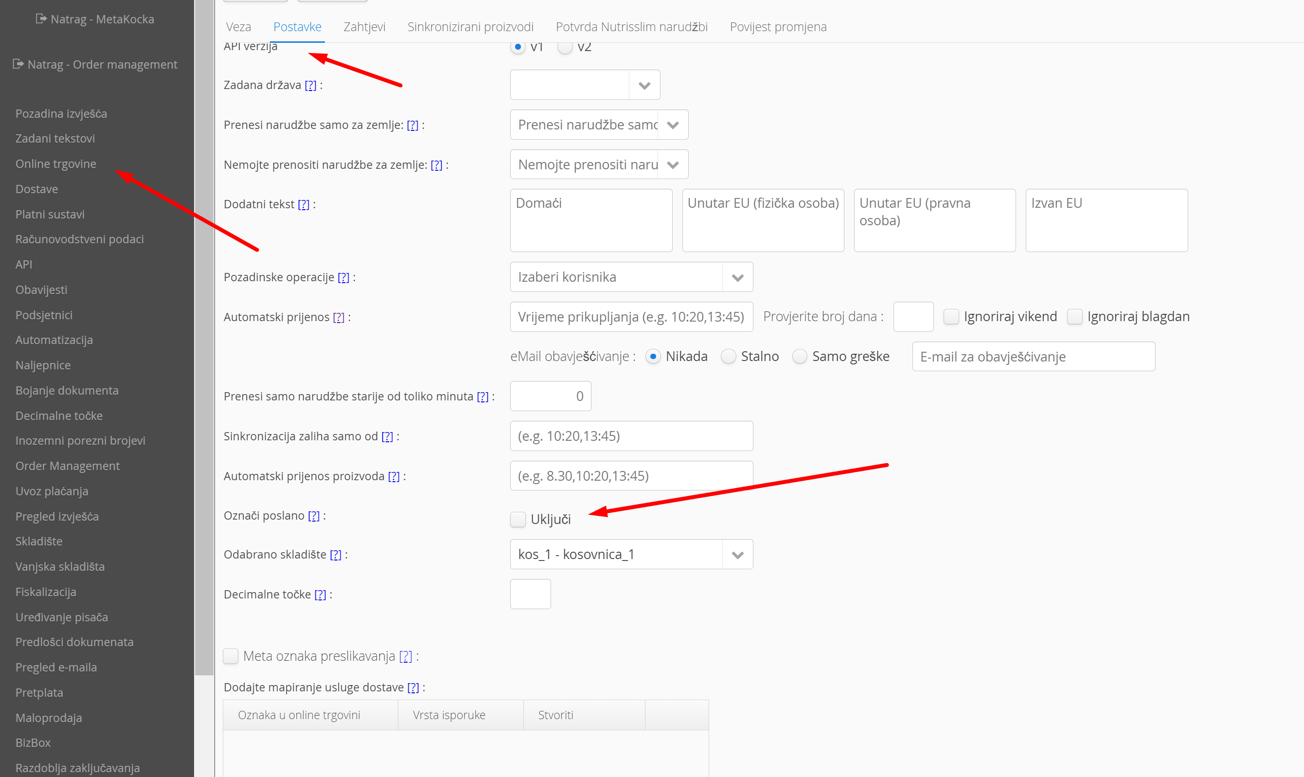Click help icon beside Automatski prijenos proizvoda
This screenshot has width=1304, height=777.
click(x=393, y=476)
